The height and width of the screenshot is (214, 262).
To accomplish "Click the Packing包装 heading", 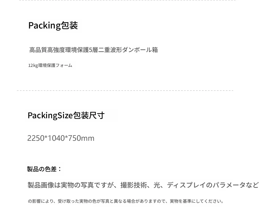I will point(53,26).
